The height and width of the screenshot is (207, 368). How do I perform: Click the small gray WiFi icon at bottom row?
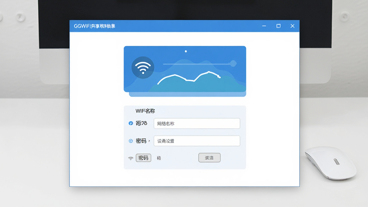click(x=131, y=158)
